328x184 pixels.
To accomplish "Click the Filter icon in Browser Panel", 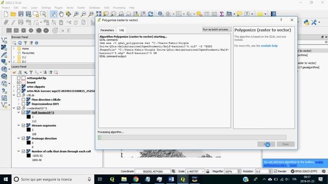I will click(26, 43).
